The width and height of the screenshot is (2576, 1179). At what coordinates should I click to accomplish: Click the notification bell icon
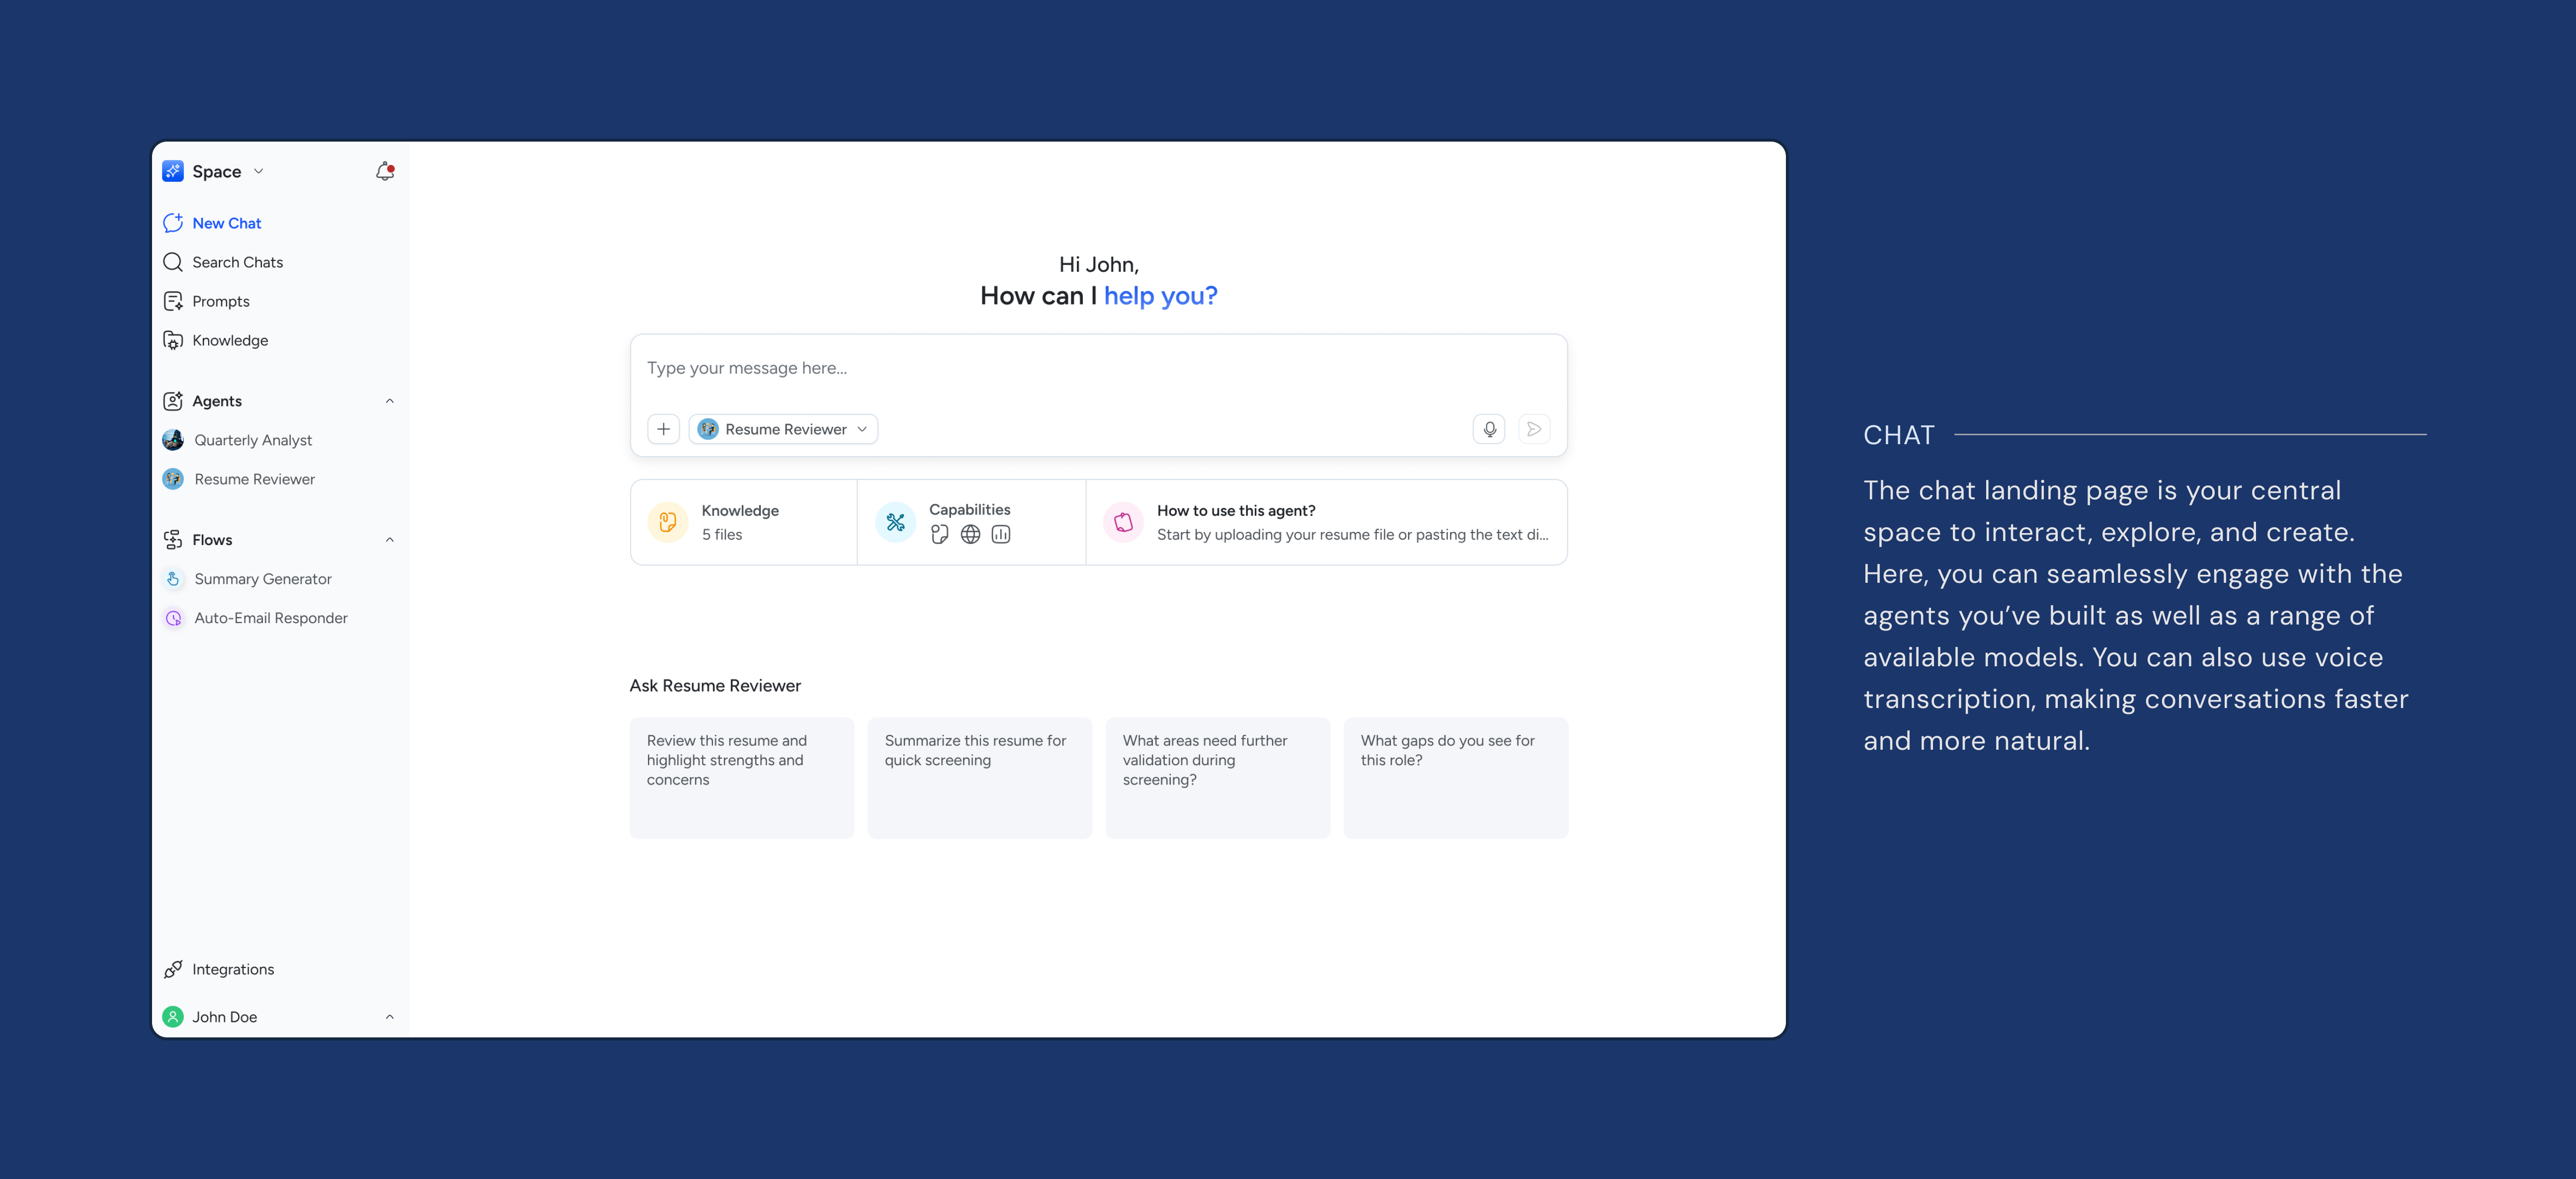tap(384, 171)
